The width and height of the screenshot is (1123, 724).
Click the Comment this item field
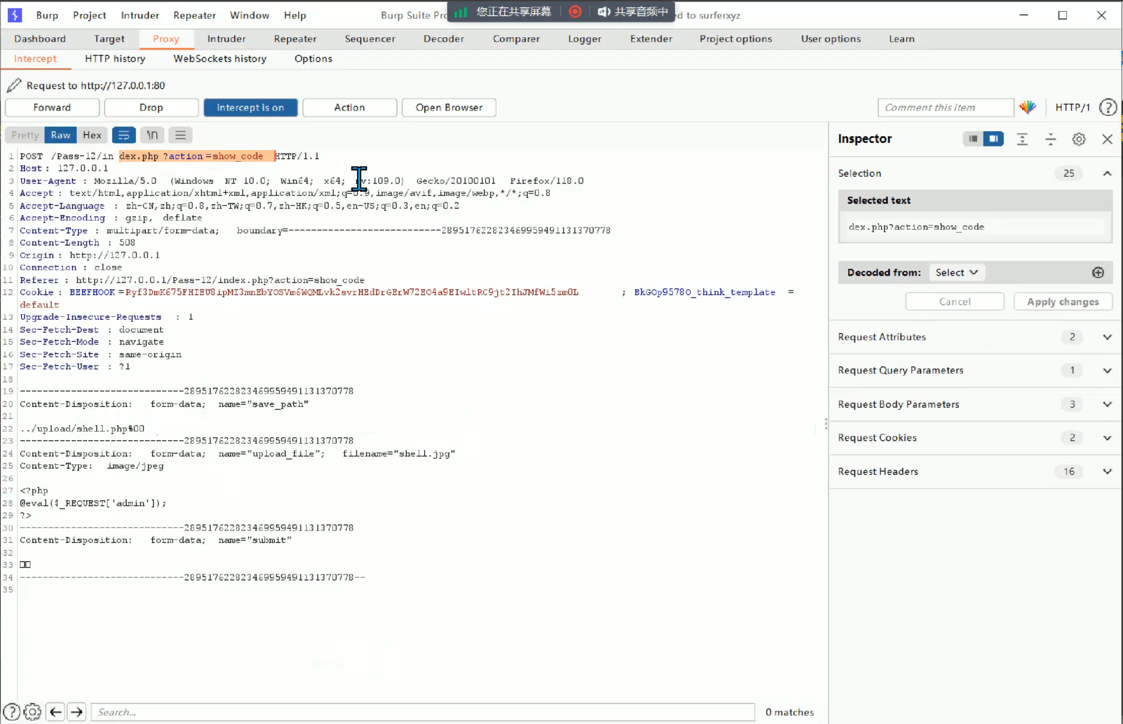pos(945,107)
